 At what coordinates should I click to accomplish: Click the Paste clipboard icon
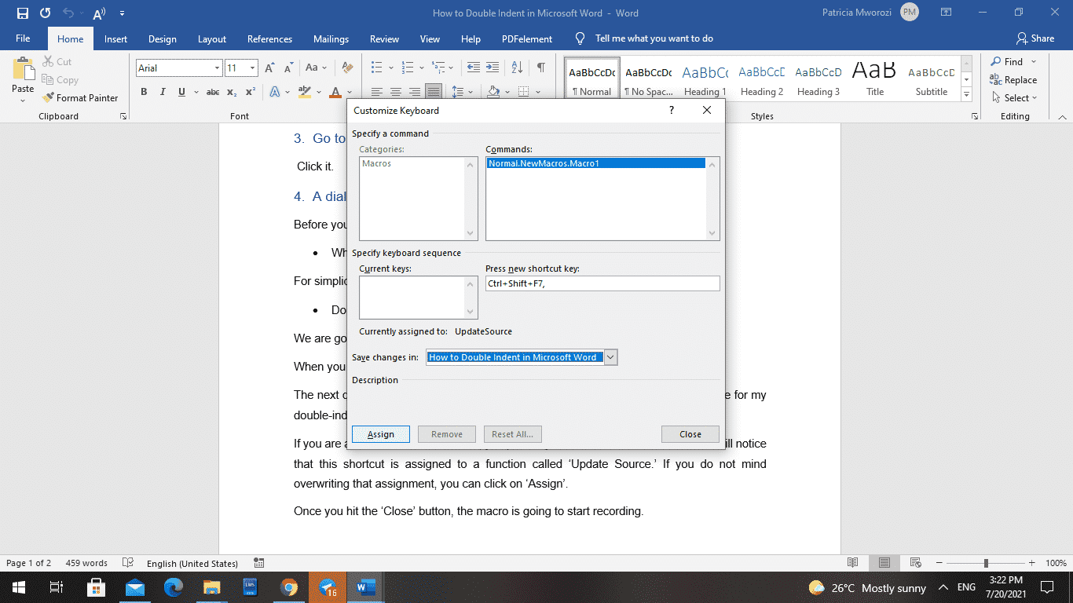[23, 70]
